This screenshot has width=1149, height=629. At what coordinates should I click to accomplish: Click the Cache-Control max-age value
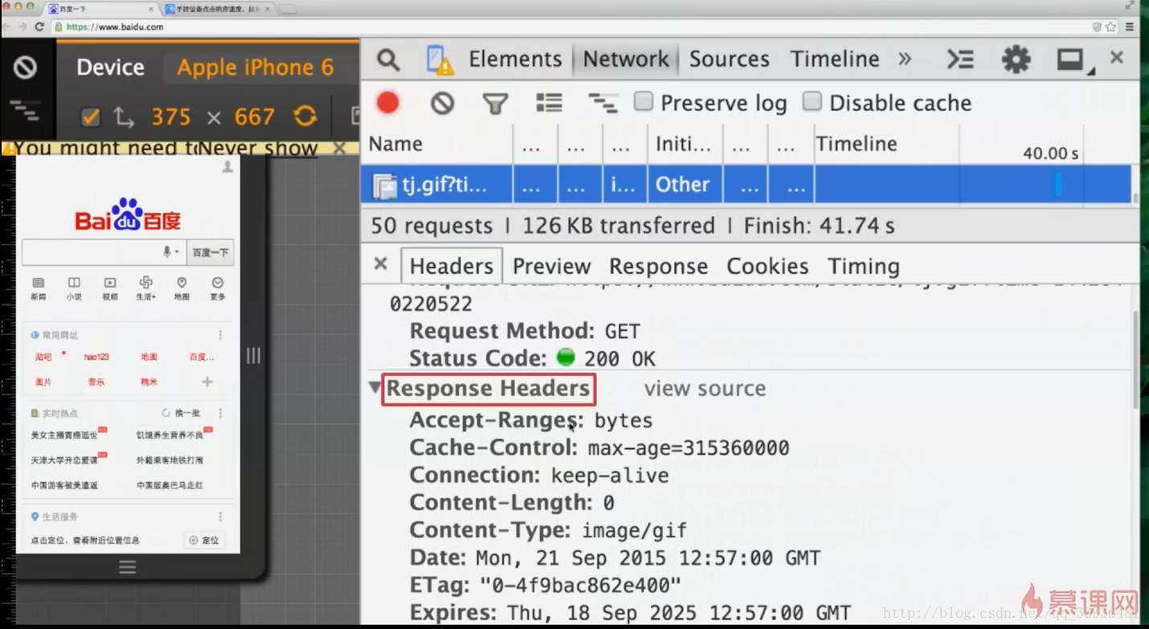pyautogui.click(x=689, y=447)
